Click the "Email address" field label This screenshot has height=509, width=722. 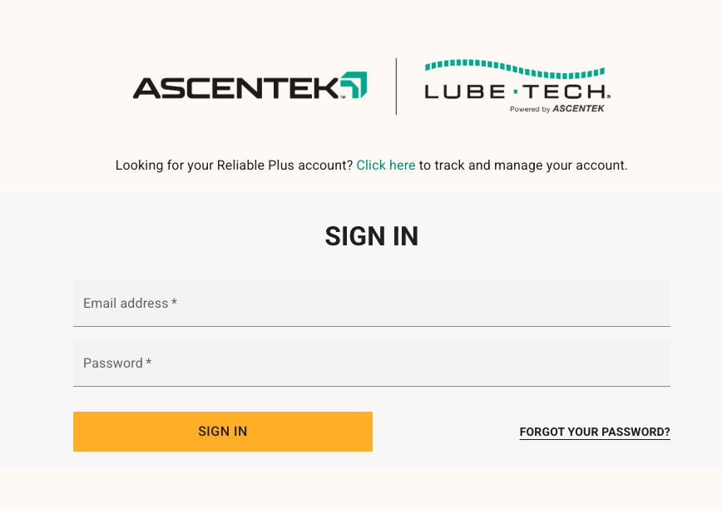coord(126,304)
